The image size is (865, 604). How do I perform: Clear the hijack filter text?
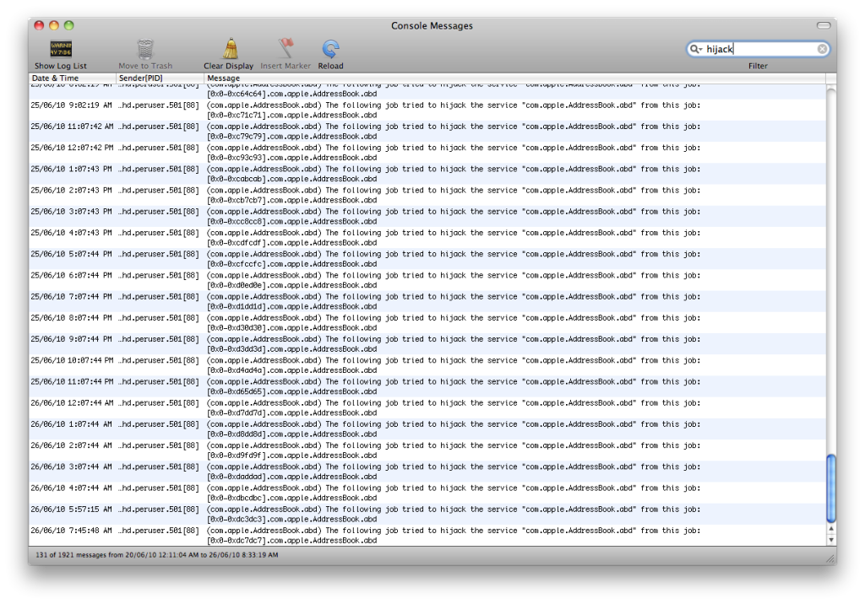tap(822, 49)
